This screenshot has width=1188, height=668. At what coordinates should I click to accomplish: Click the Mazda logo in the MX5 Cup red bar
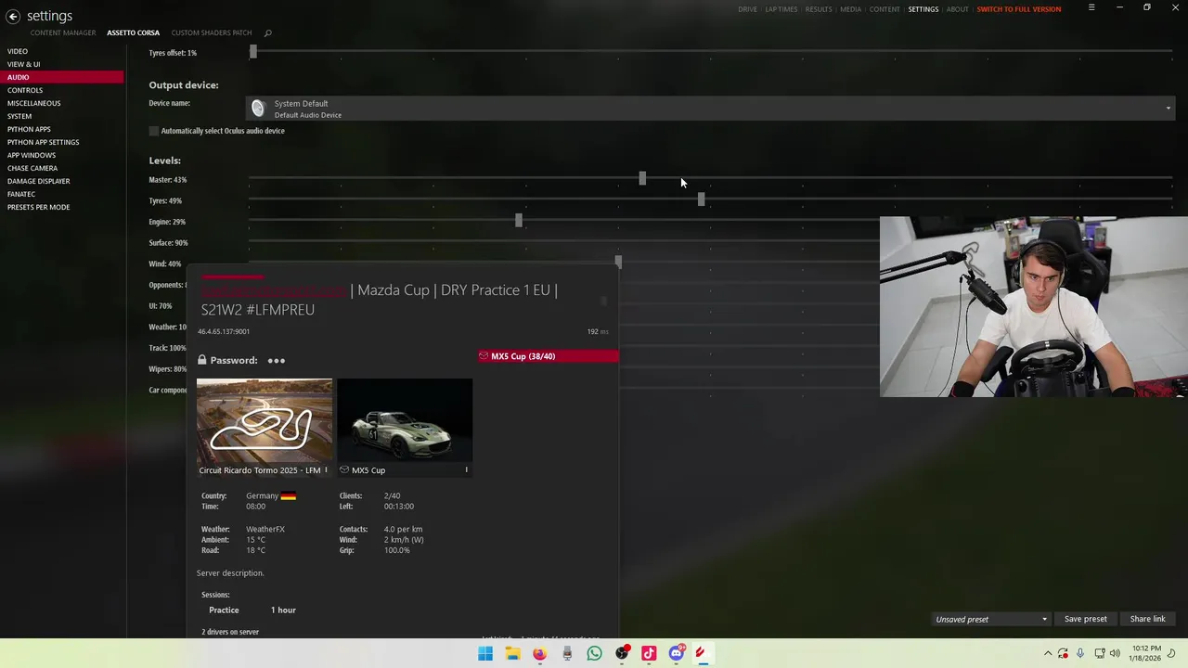click(484, 356)
